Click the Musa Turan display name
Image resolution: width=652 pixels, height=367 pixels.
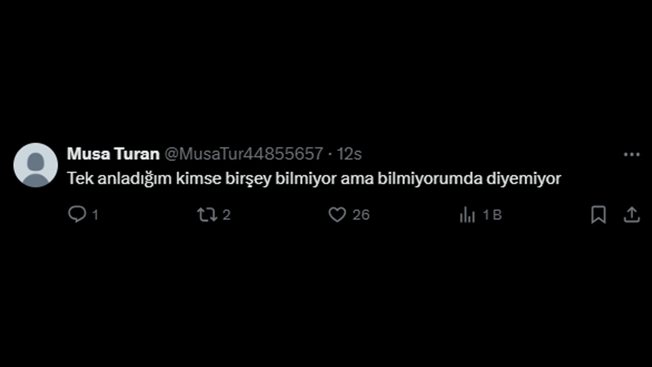coord(113,154)
